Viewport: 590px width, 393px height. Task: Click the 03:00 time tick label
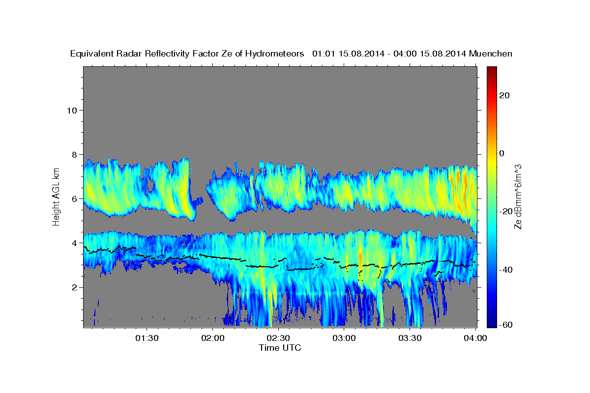pos(344,338)
